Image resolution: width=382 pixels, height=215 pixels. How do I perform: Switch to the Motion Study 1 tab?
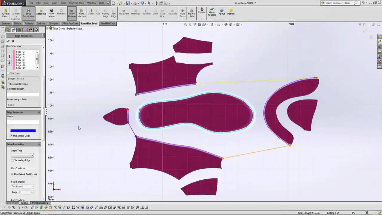coord(40,203)
